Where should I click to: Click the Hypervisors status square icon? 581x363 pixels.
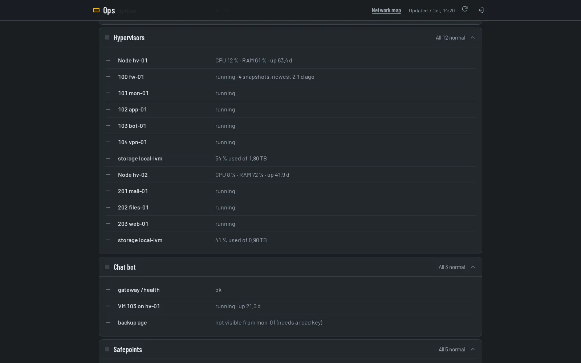pyautogui.click(x=107, y=37)
